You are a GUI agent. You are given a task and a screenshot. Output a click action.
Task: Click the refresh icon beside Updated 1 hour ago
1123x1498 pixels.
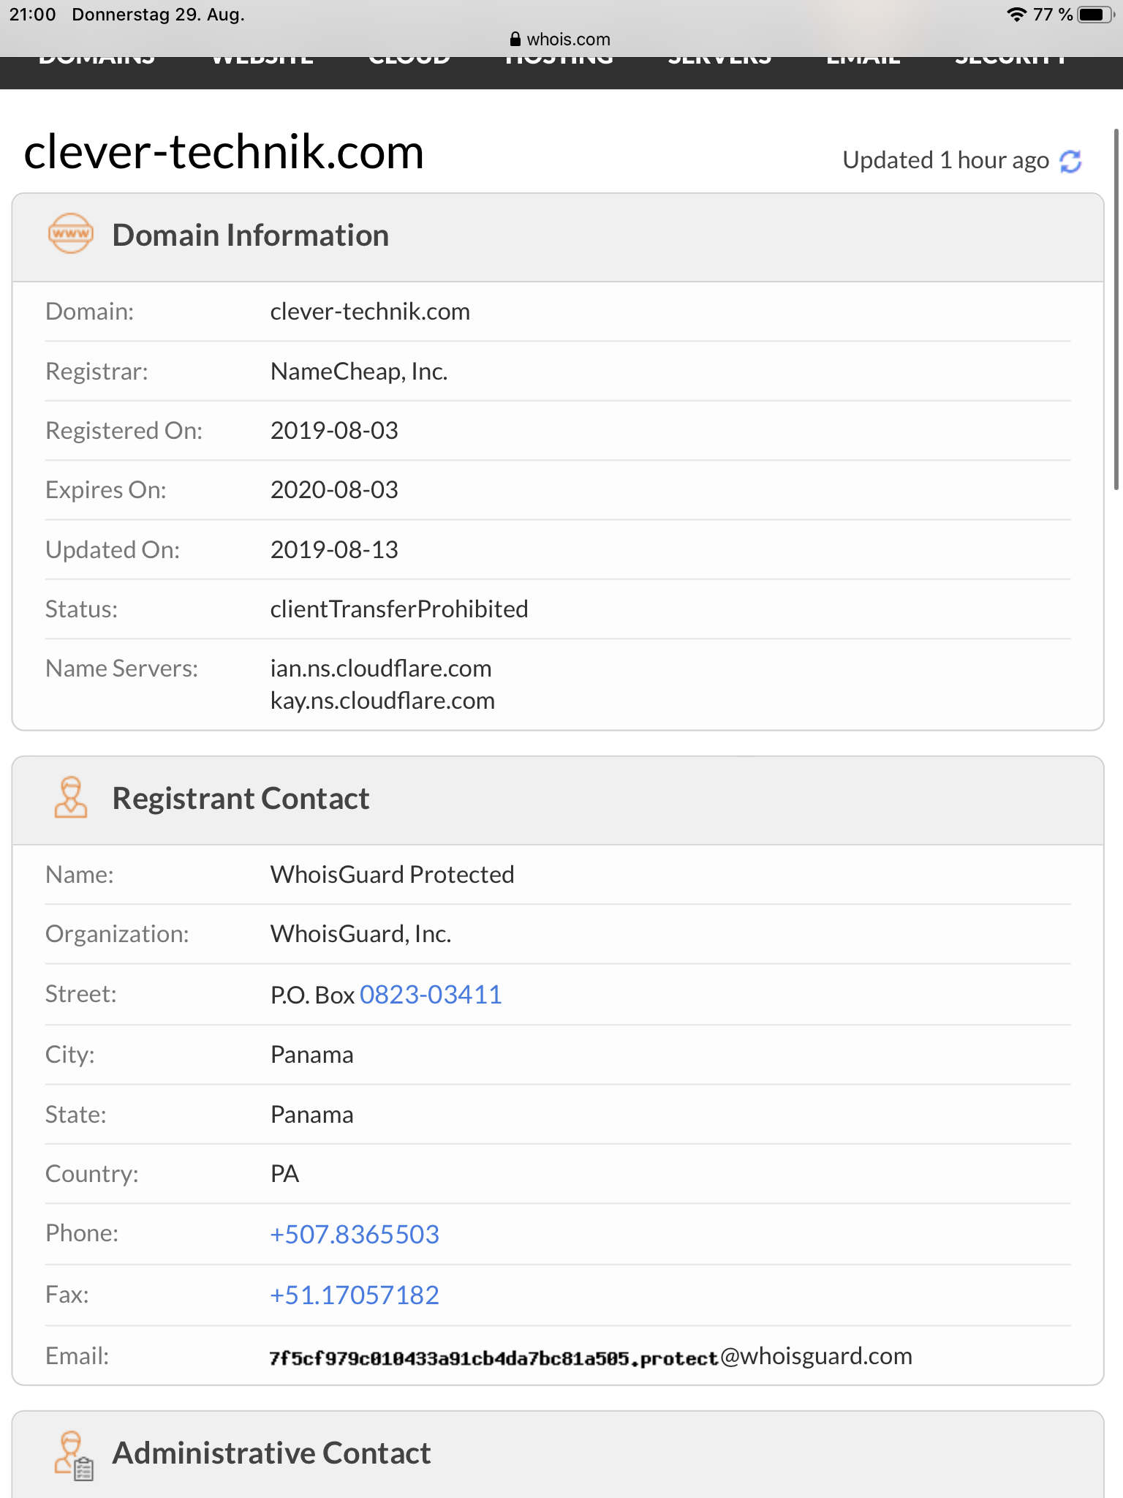coord(1070,161)
